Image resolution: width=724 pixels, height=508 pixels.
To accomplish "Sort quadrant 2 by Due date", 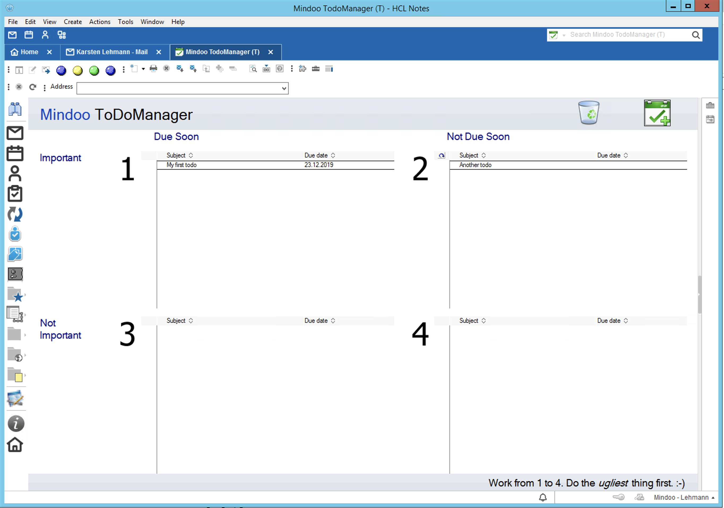I will tap(612, 155).
